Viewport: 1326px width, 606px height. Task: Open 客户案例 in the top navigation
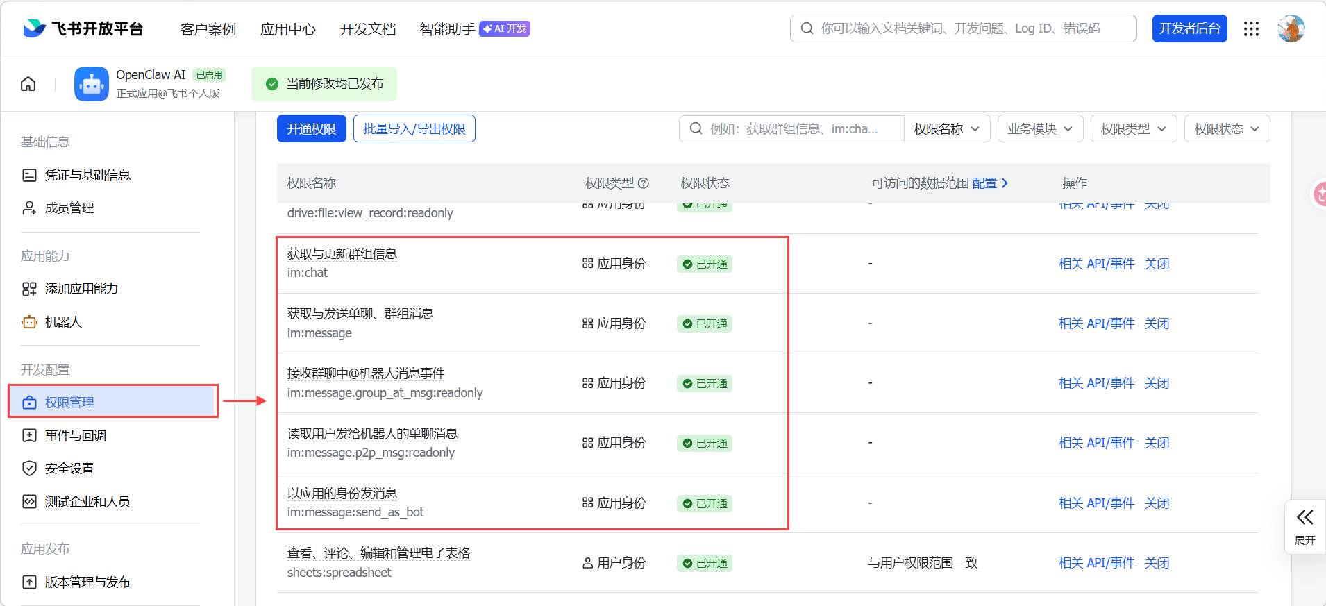point(208,29)
